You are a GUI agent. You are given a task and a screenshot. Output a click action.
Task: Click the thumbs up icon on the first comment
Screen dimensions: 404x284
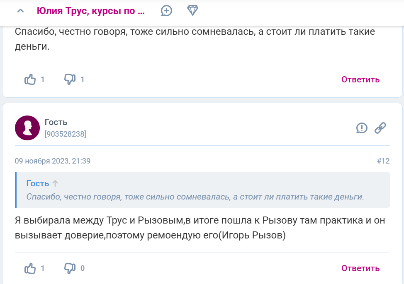29,78
